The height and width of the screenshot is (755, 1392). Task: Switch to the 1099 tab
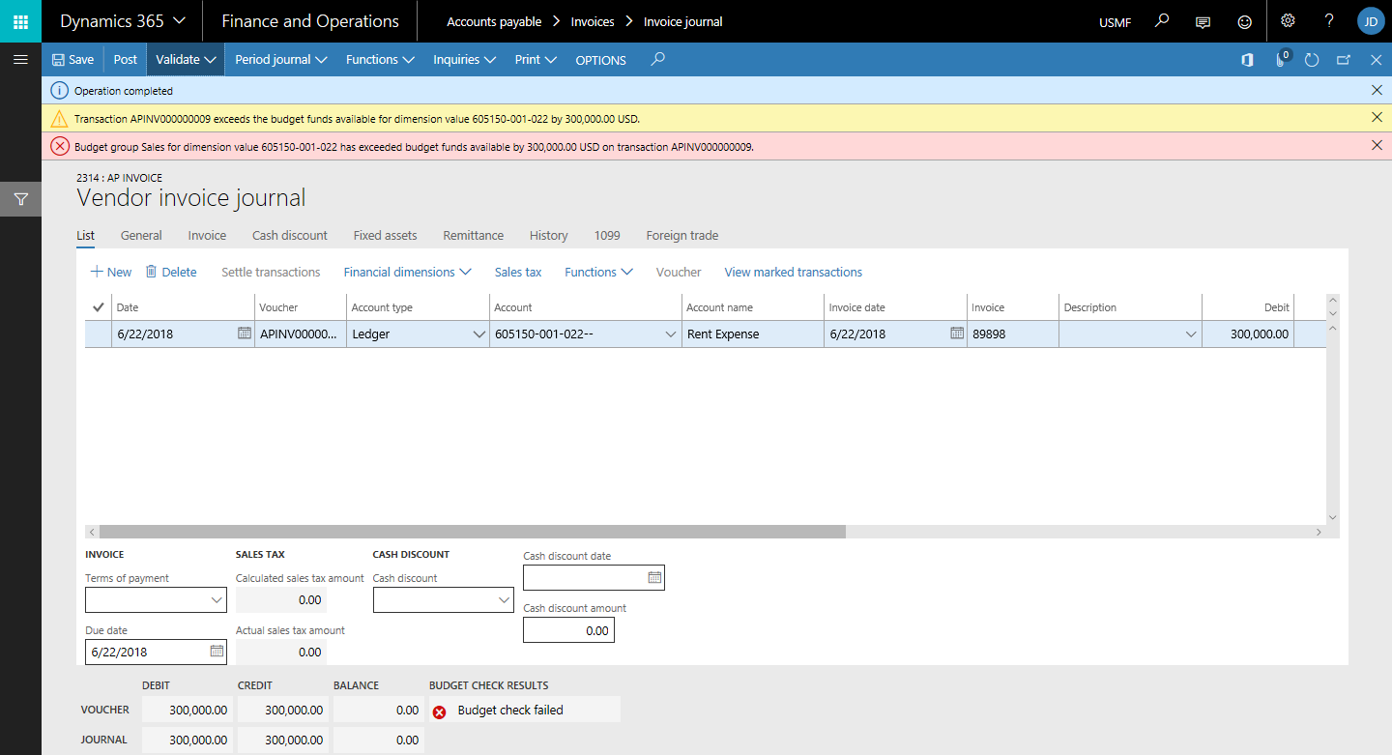click(607, 235)
